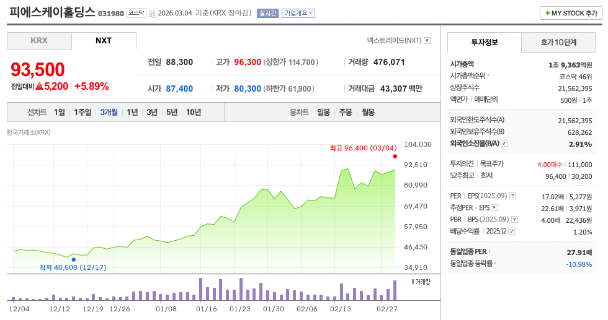The width and height of the screenshot is (608, 320).
Task: Click the clock icon before the date 2026.03.04
Action: tap(153, 14)
